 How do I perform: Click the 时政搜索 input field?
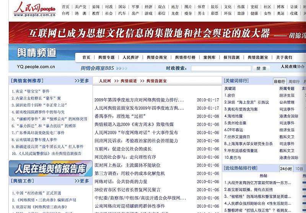coord(221,68)
